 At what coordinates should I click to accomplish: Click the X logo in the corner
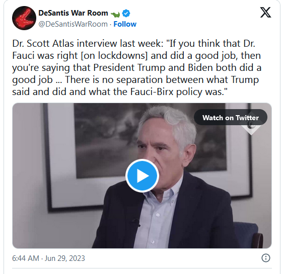(x=265, y=13)
